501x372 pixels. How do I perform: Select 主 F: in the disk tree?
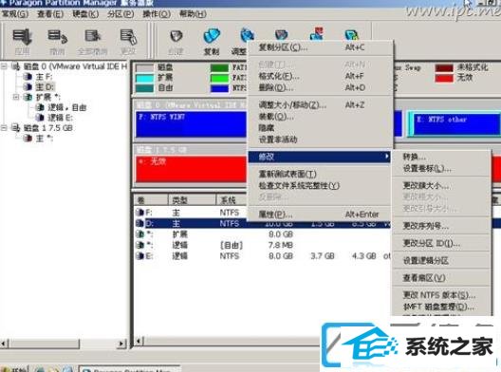tap(44, 77)
